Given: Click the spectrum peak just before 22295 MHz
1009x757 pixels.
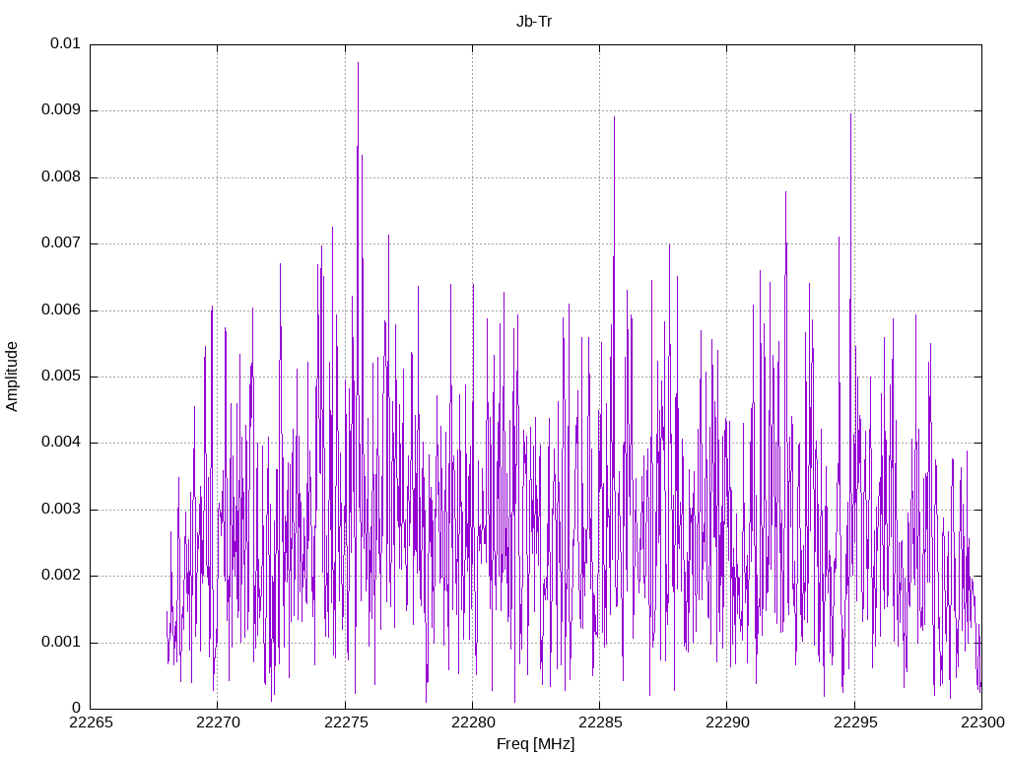Looking at the screenshot, I should tap(850, 114).
